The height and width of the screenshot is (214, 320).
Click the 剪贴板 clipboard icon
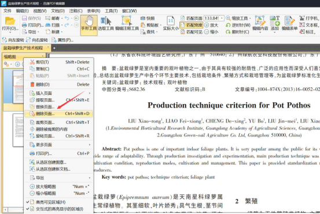coord(143,25)
